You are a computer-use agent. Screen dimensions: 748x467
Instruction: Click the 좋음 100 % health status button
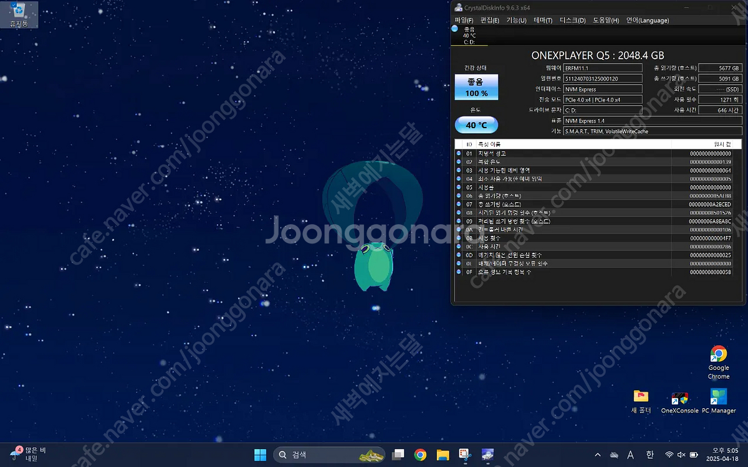(476, 87)
